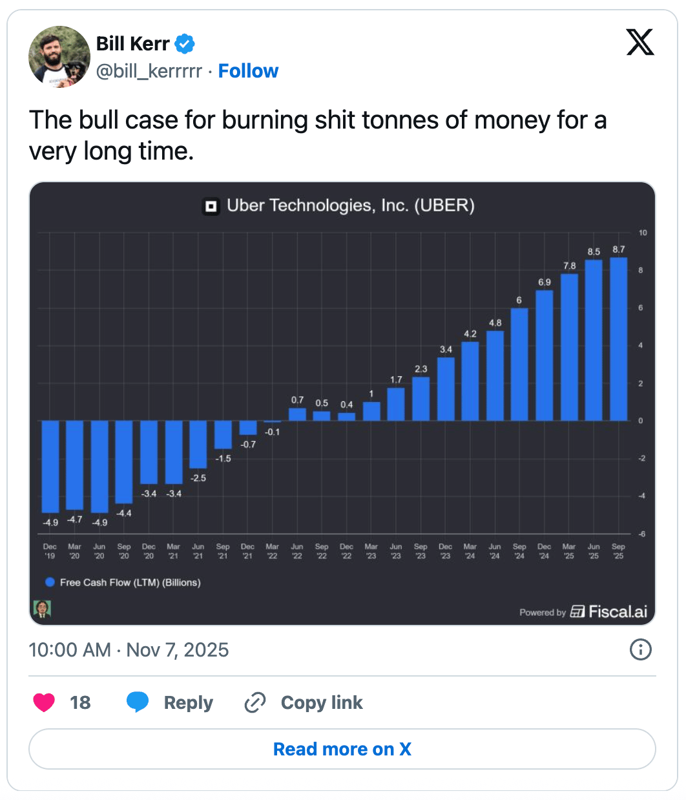Click the Bill Kerr display name
The image size is (686, 800).
pos(132,43)
